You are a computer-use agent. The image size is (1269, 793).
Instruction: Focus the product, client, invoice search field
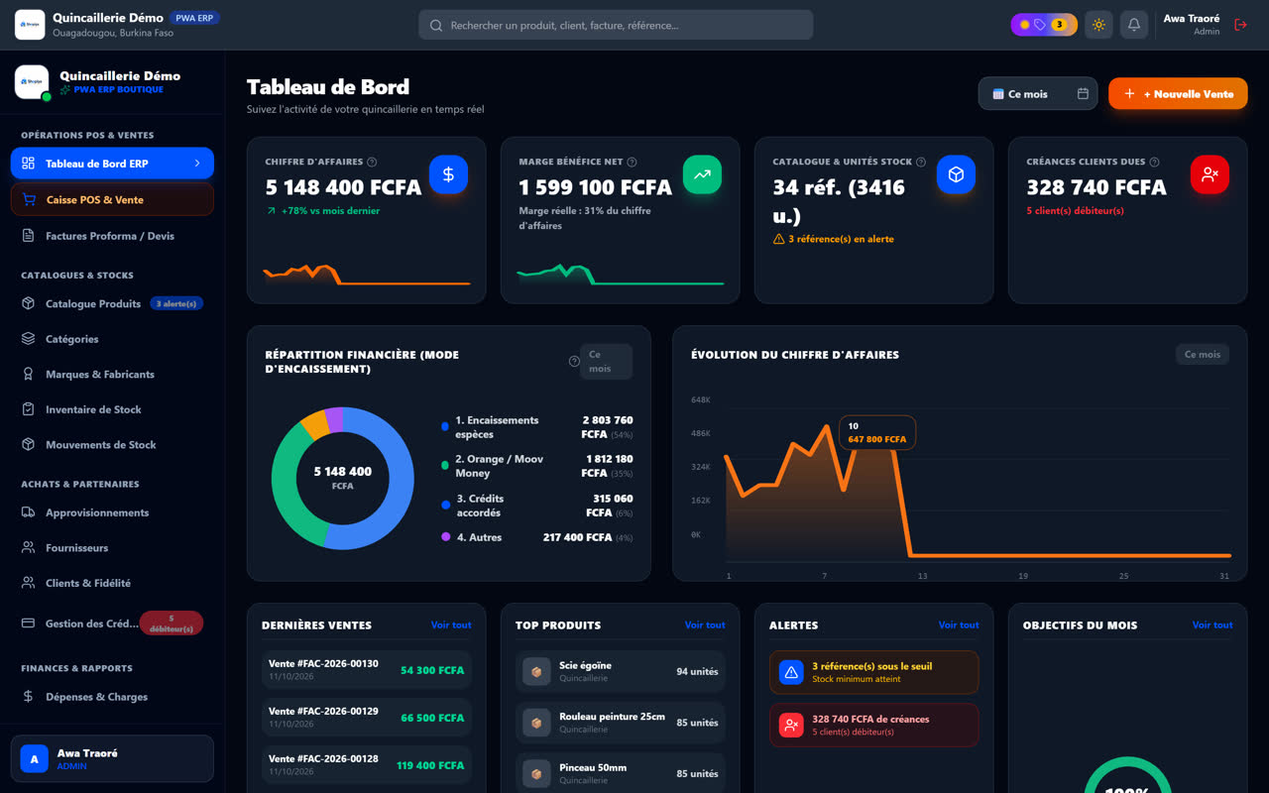click(616, 25)
